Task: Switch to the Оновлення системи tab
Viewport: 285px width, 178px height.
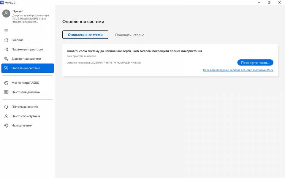Action: pyautogui.click(x=85, y=35)
